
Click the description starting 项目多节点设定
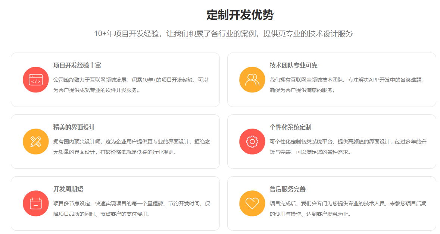[132, 209]
